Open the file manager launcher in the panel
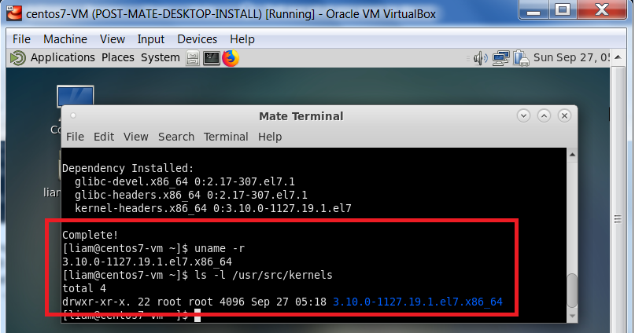Screen dimensions: 635x333 (194, 58)
